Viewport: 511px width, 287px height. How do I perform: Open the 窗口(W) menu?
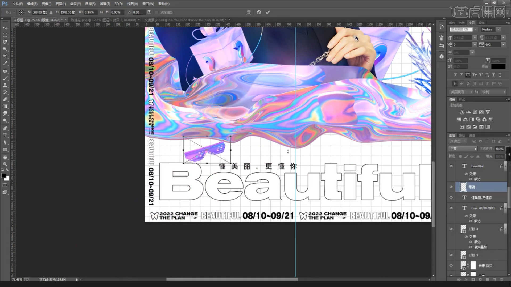click(148, 4)
